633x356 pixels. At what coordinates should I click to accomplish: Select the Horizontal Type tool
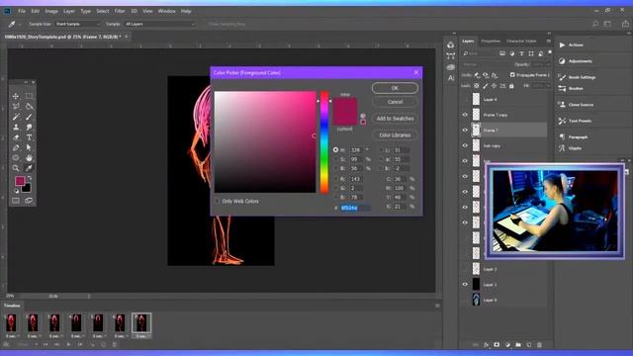tap(29, 137)
